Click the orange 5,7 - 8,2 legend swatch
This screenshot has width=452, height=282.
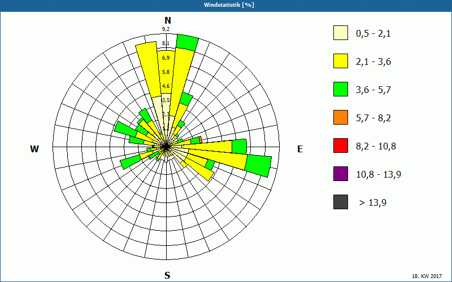point(341,117)
